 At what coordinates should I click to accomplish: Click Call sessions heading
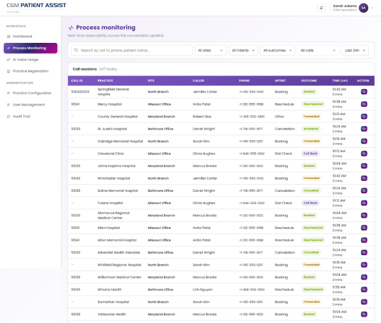(85, 69)
